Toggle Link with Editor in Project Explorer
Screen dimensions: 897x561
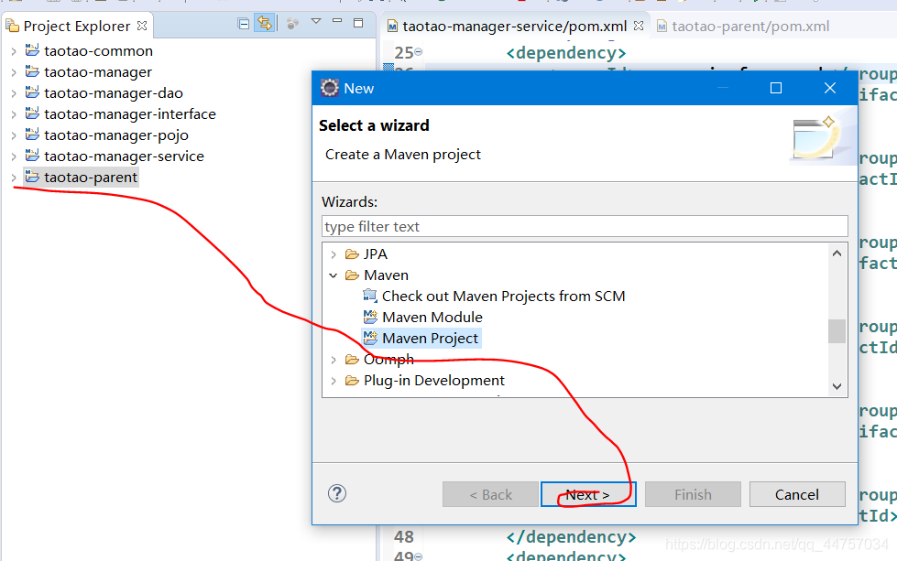[264, 24]
